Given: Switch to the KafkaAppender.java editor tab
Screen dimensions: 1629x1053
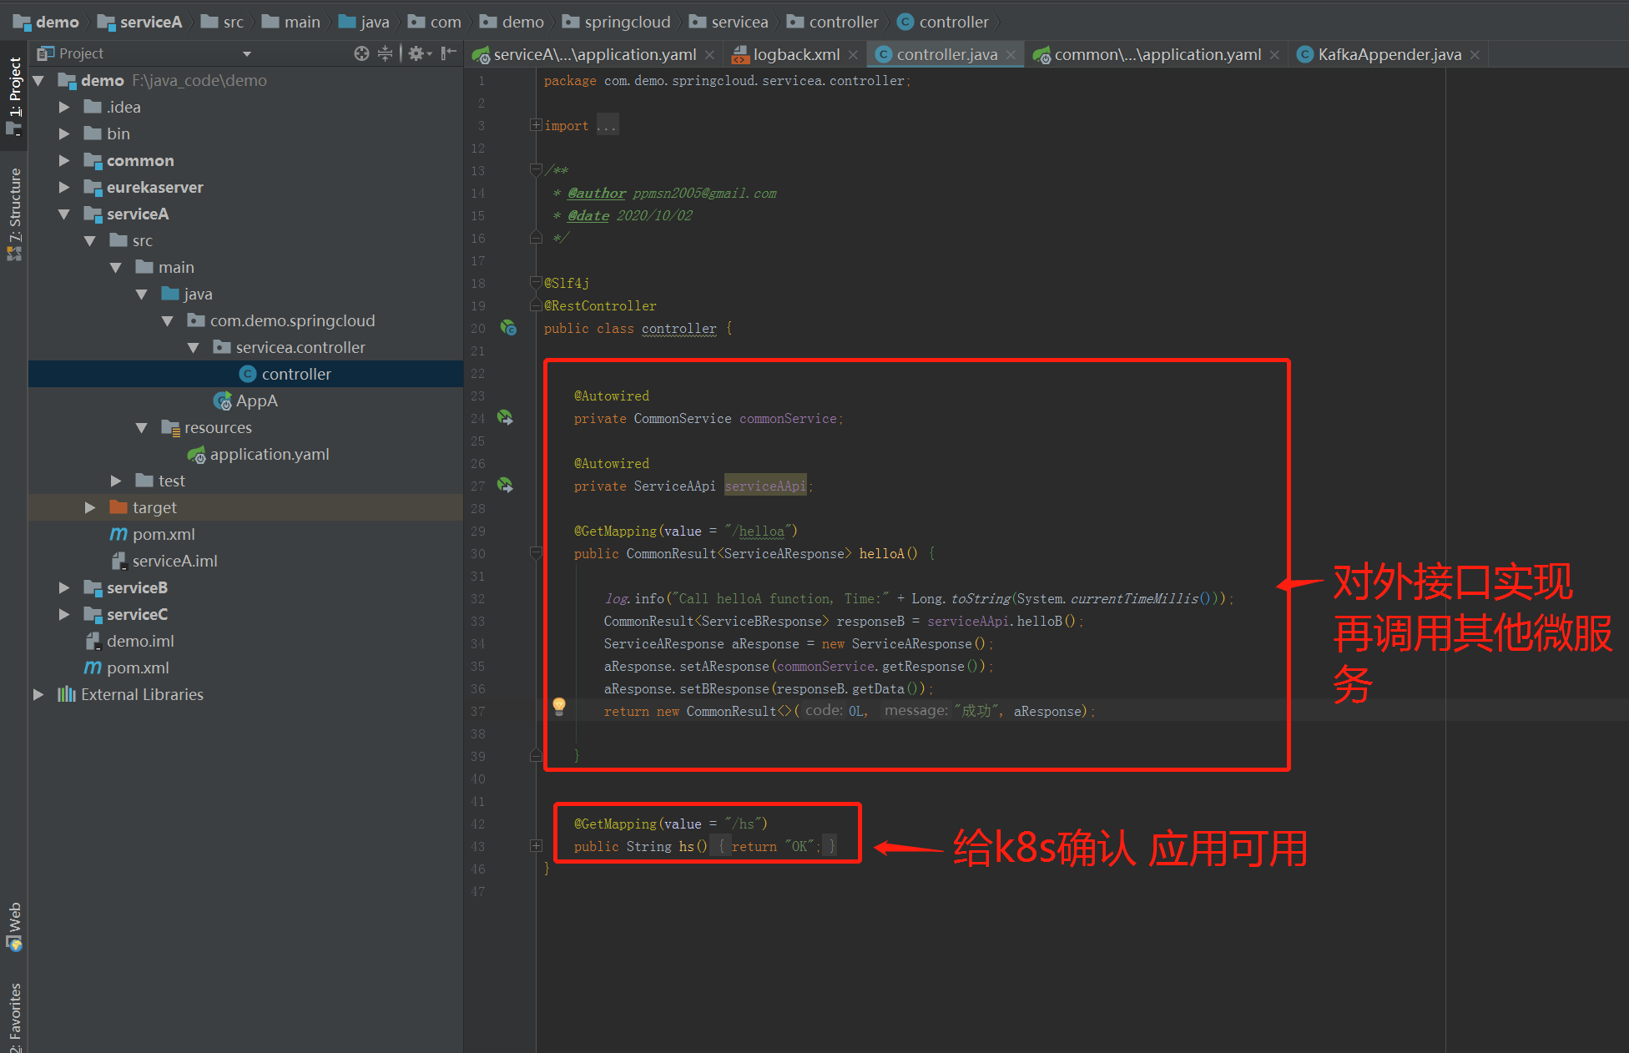Looking at the screenshot, I should 1389,54.
